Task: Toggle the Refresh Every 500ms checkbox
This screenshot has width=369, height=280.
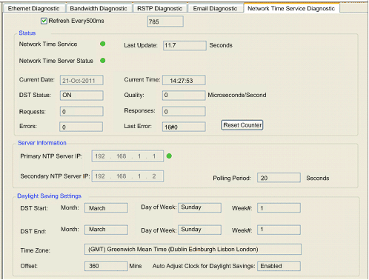Action: (44, 21)
